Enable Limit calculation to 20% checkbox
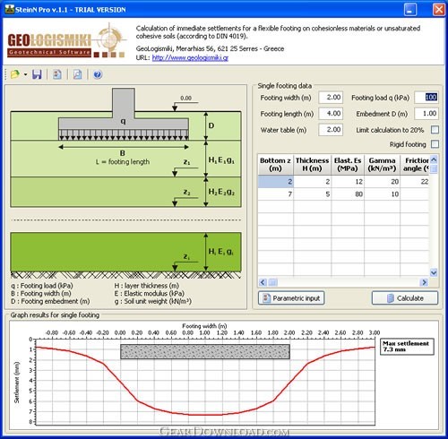This screenshot has width=448, height=439. tap(435, 130)
